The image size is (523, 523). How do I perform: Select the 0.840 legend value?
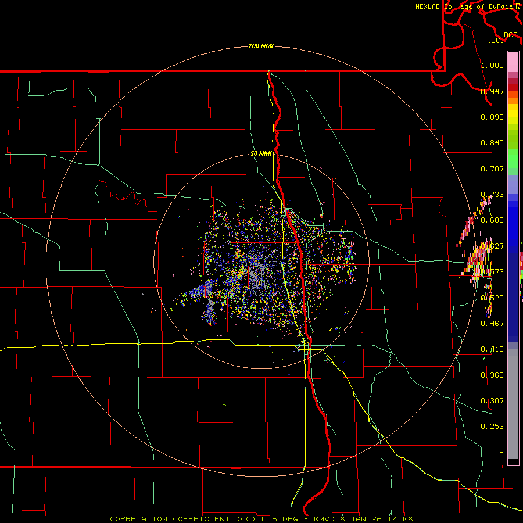pyautogui.click(x=492, y=143)
